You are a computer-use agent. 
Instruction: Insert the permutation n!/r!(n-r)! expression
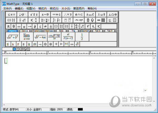68,37
